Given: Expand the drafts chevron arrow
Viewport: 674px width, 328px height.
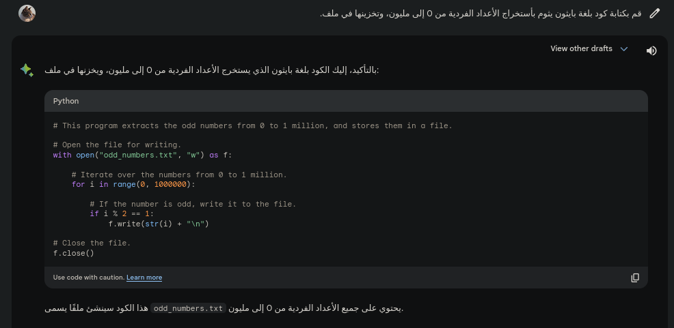Looking at the screenshot, I should pyautogui.click(x=623, y=49).
